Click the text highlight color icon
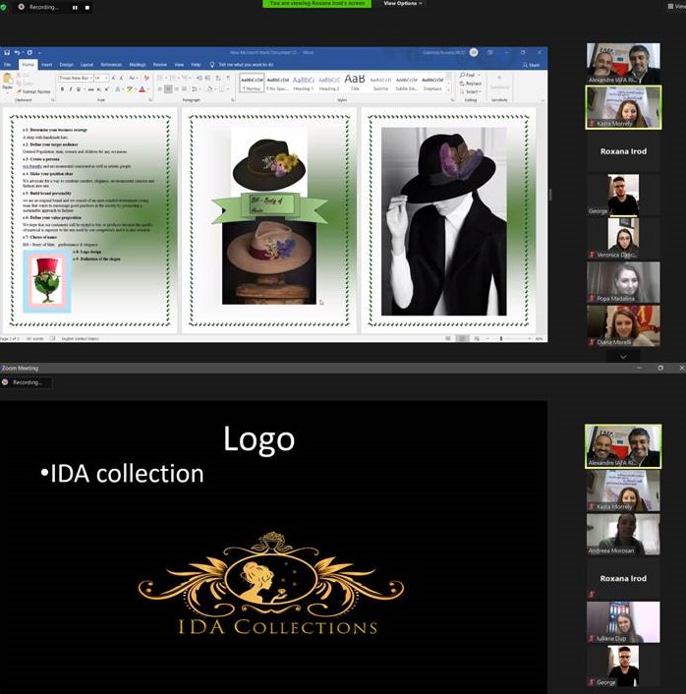This screenshot has width=686, height=694. pyautogui.click(x=130, y=89)
